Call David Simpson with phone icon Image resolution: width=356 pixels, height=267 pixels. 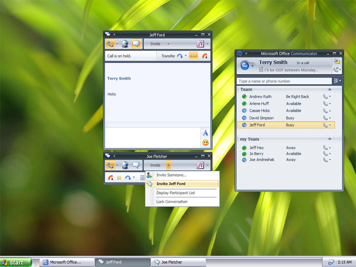(x=325, y=118)
